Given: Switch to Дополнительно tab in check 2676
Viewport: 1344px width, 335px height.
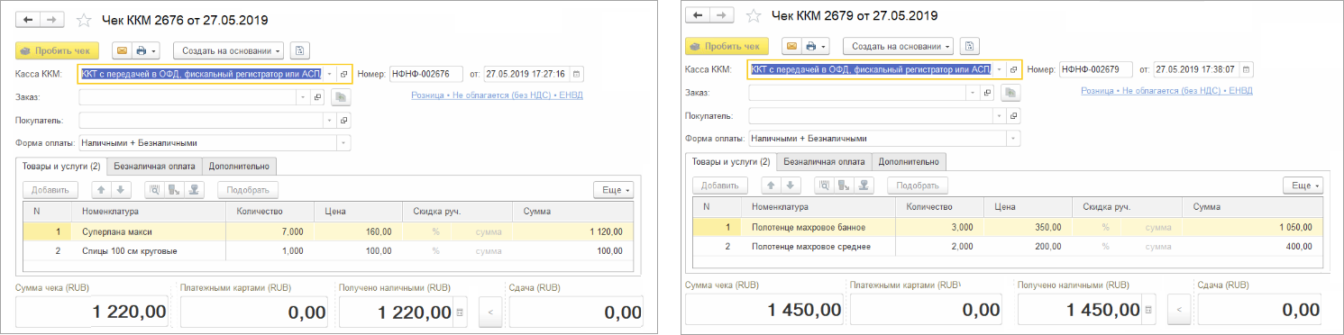Looking at the screenshot, I should tap(239, 166).
